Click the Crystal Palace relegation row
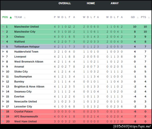152x129 pixels. [76, 112]
